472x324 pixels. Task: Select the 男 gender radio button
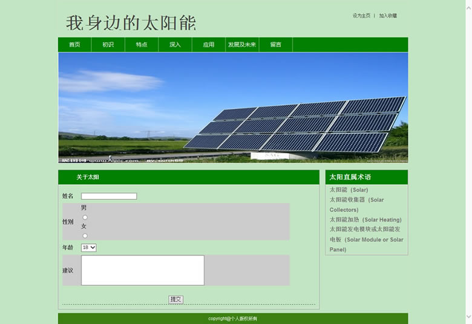[85, 217]
